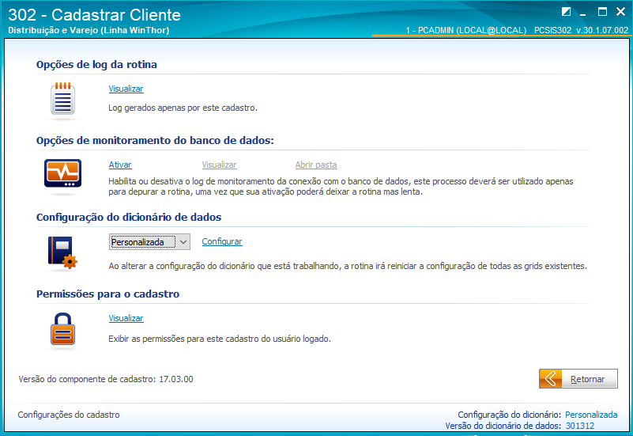Screen dimensions: 633x436
Task: Click 'Habilita ou desativa o log' description text
Action: tap(341, 187)
